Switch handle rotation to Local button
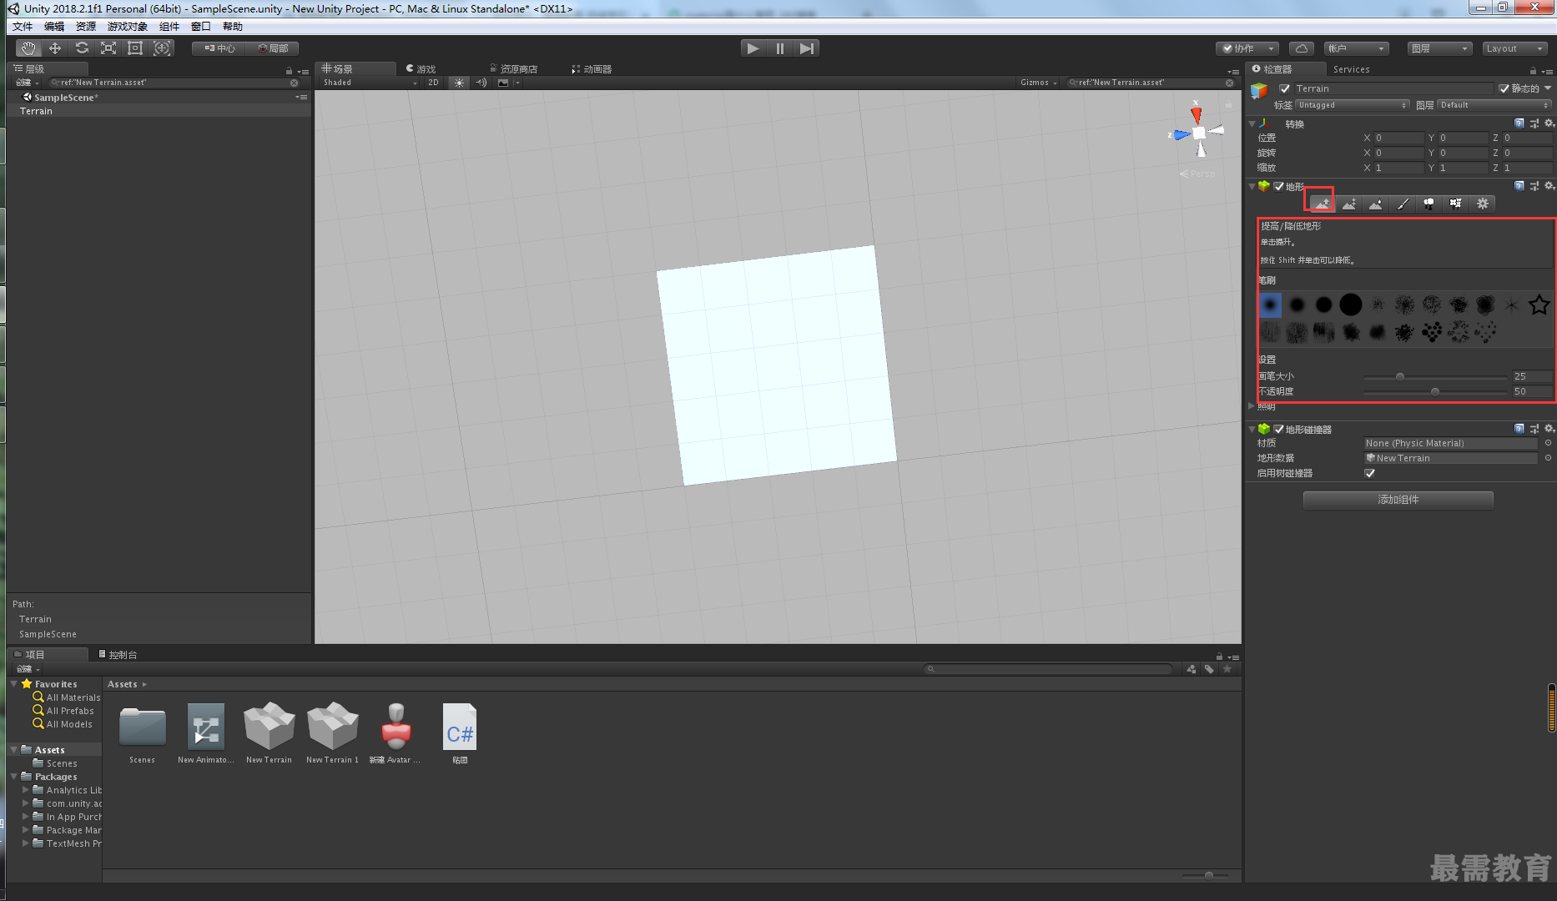The width and height of the screenshot is (1557, 901). (273, 48)
